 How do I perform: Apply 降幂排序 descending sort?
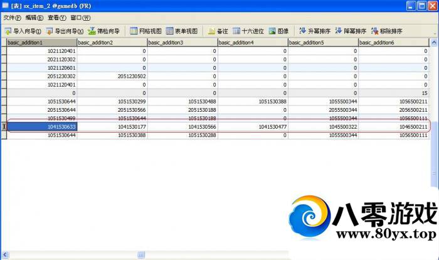pos(351,31)
